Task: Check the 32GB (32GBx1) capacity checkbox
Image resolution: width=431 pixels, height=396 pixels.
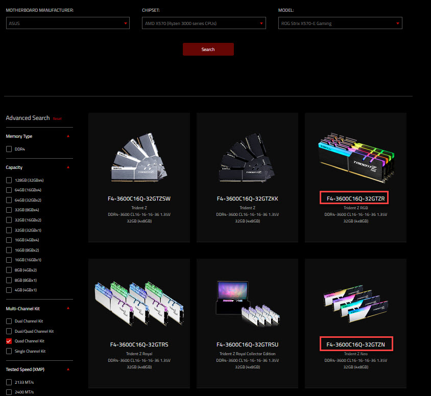Action: pos(9,230)
